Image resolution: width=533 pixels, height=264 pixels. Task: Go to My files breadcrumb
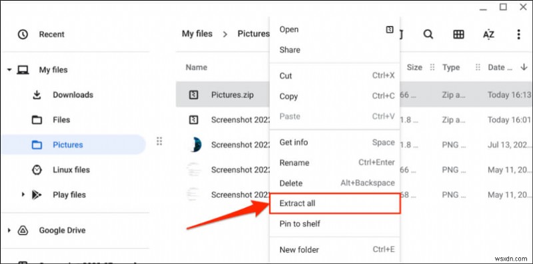197,34
